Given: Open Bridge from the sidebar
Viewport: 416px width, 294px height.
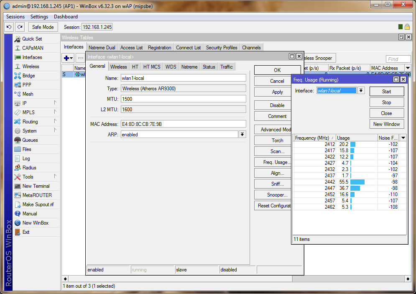Looking at the screenshot, I should tap(28, 76).
